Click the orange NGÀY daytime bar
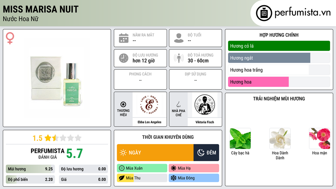336x189 pixels. click(155, 153)
